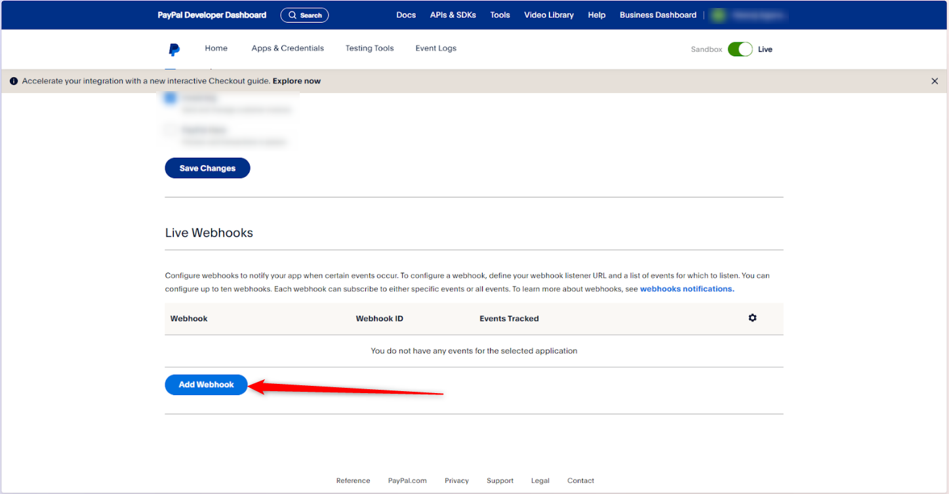Viewport: 949px width, 494px height.
Task: Tick the unchecked blurred checkbox
Action: (171, 130)
